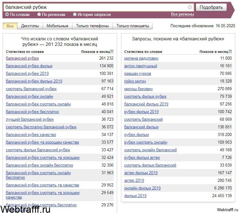Select the По словам radio button
Screen dimensions: 240x213
7,14
